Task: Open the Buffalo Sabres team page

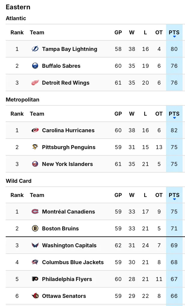Action: pos(61,66)
